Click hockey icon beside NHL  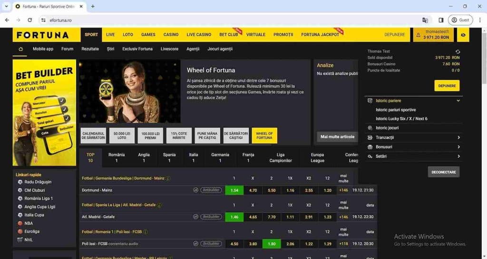click(20, 240)
